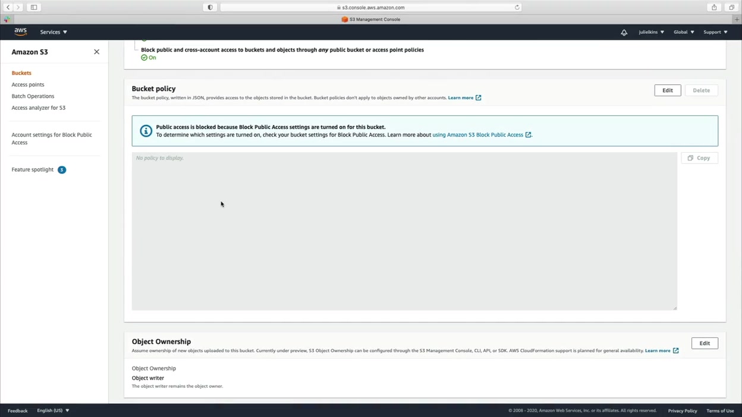Click the Feature spotlight count badge
The width and height of the screenshot is (742, 417).
coord(62,170)
